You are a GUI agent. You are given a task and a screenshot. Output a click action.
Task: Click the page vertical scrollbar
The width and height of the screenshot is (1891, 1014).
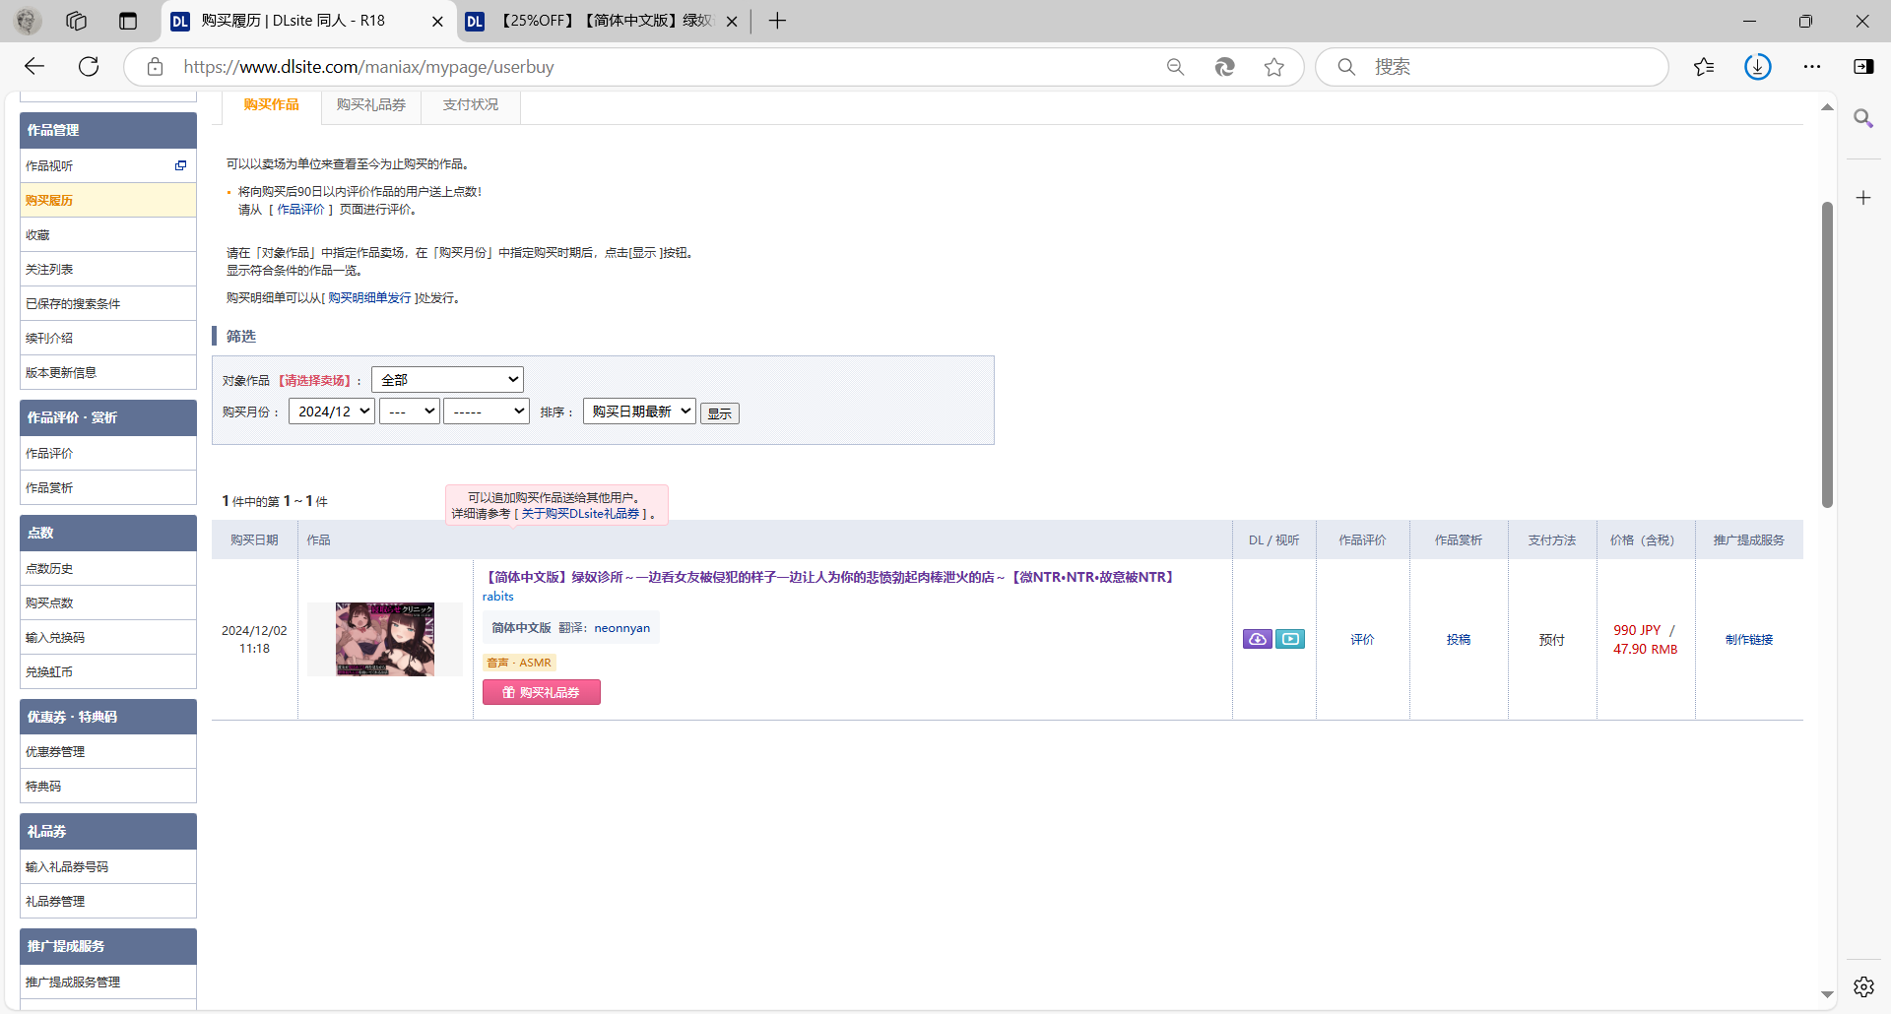1827,354
